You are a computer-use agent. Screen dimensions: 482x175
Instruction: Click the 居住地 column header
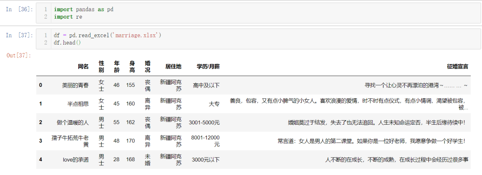173,66
